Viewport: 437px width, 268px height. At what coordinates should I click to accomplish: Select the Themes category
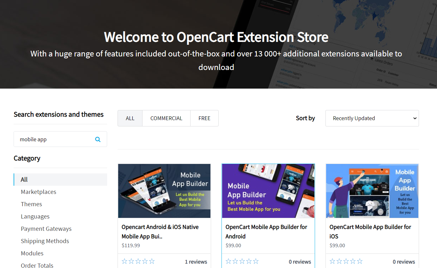point(31,204)
